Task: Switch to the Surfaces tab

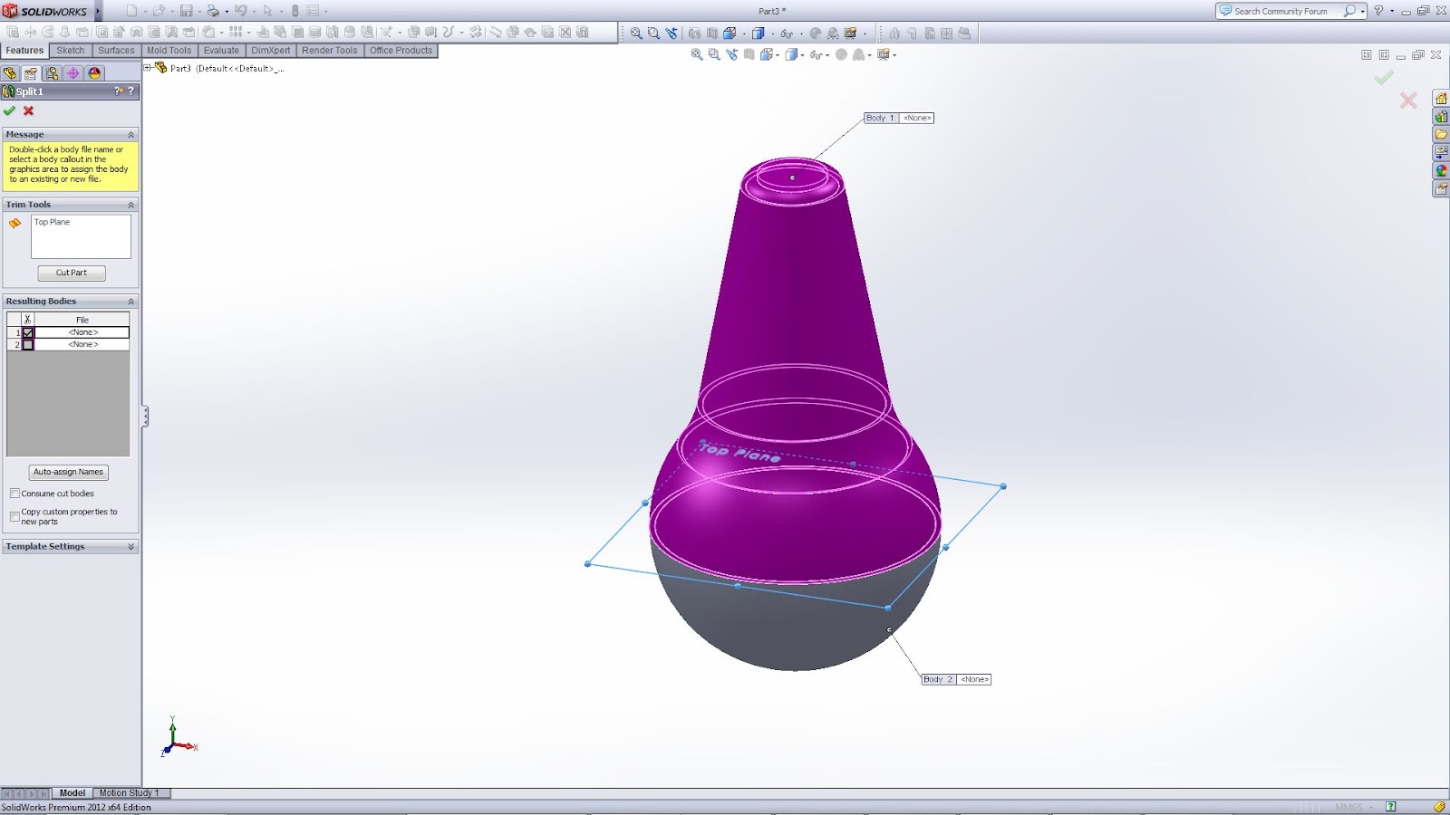Action: [116, 50]
